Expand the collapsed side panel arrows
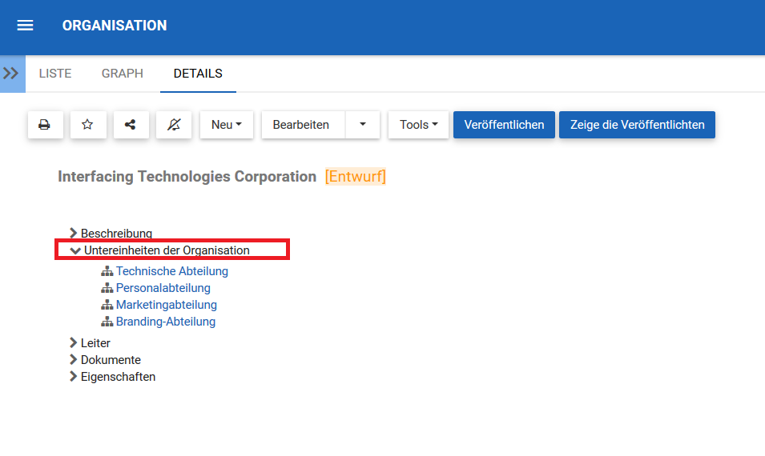Screen dimensions: 765x456 click(11, 74)
